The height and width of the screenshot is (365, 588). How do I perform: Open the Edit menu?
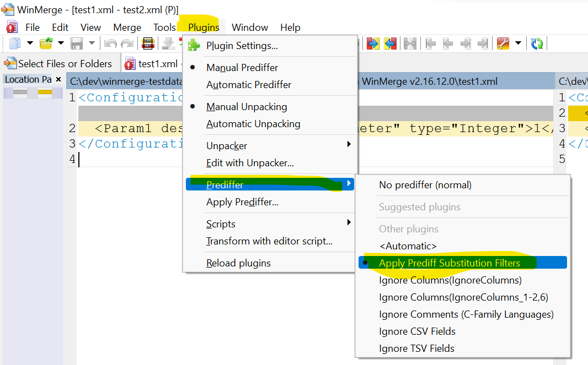[x=60, y=28]
